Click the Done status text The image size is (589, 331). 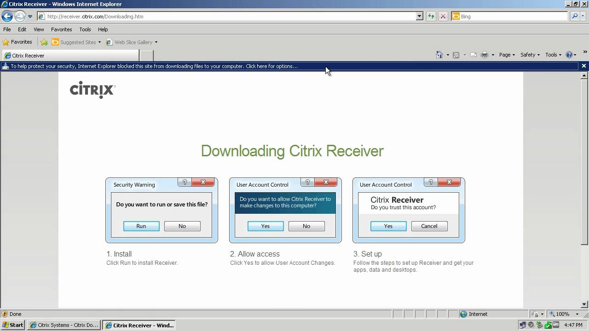16,314
